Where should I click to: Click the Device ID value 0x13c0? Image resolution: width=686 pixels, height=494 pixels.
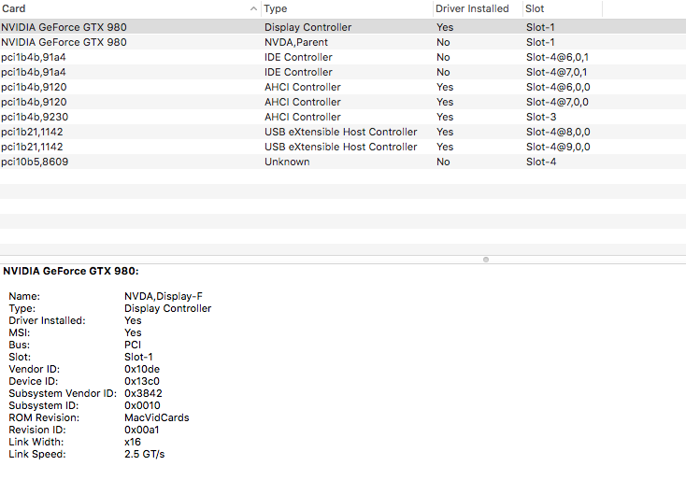point(142,381)
